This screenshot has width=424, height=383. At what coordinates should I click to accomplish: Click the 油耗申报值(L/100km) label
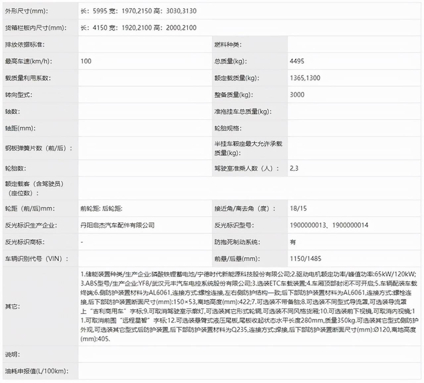(x=36, y=371)
